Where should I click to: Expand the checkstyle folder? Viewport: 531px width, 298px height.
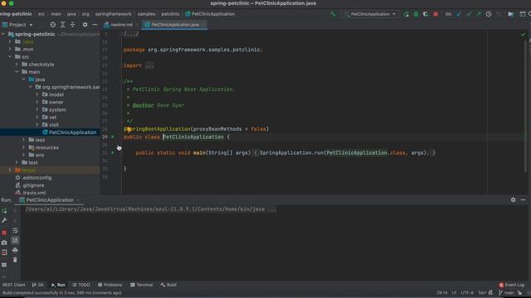(x=17, y=64)
